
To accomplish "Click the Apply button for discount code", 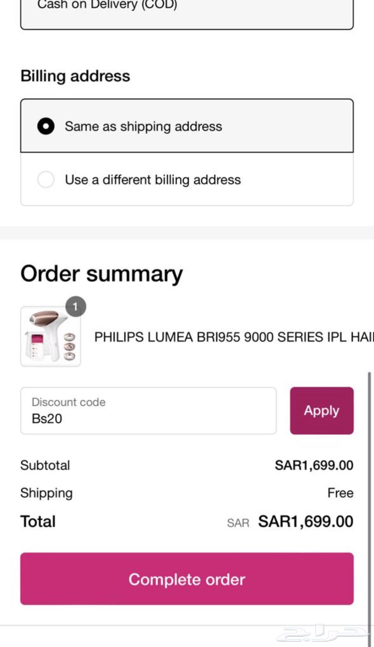I will click(x=321, y=410).
